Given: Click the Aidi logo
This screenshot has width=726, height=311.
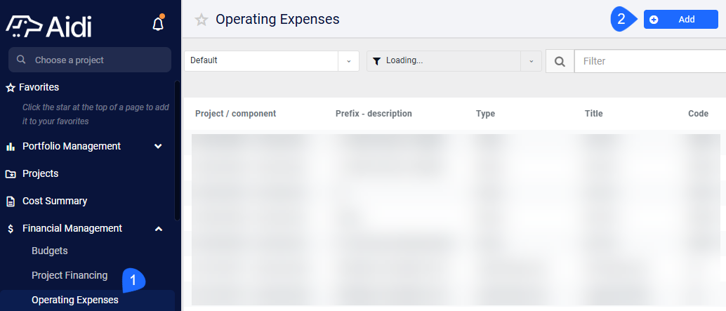Looking at the screenshot, I should (x=48, y=27).
